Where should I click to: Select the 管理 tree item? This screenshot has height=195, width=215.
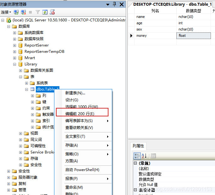tap(22, 190)
